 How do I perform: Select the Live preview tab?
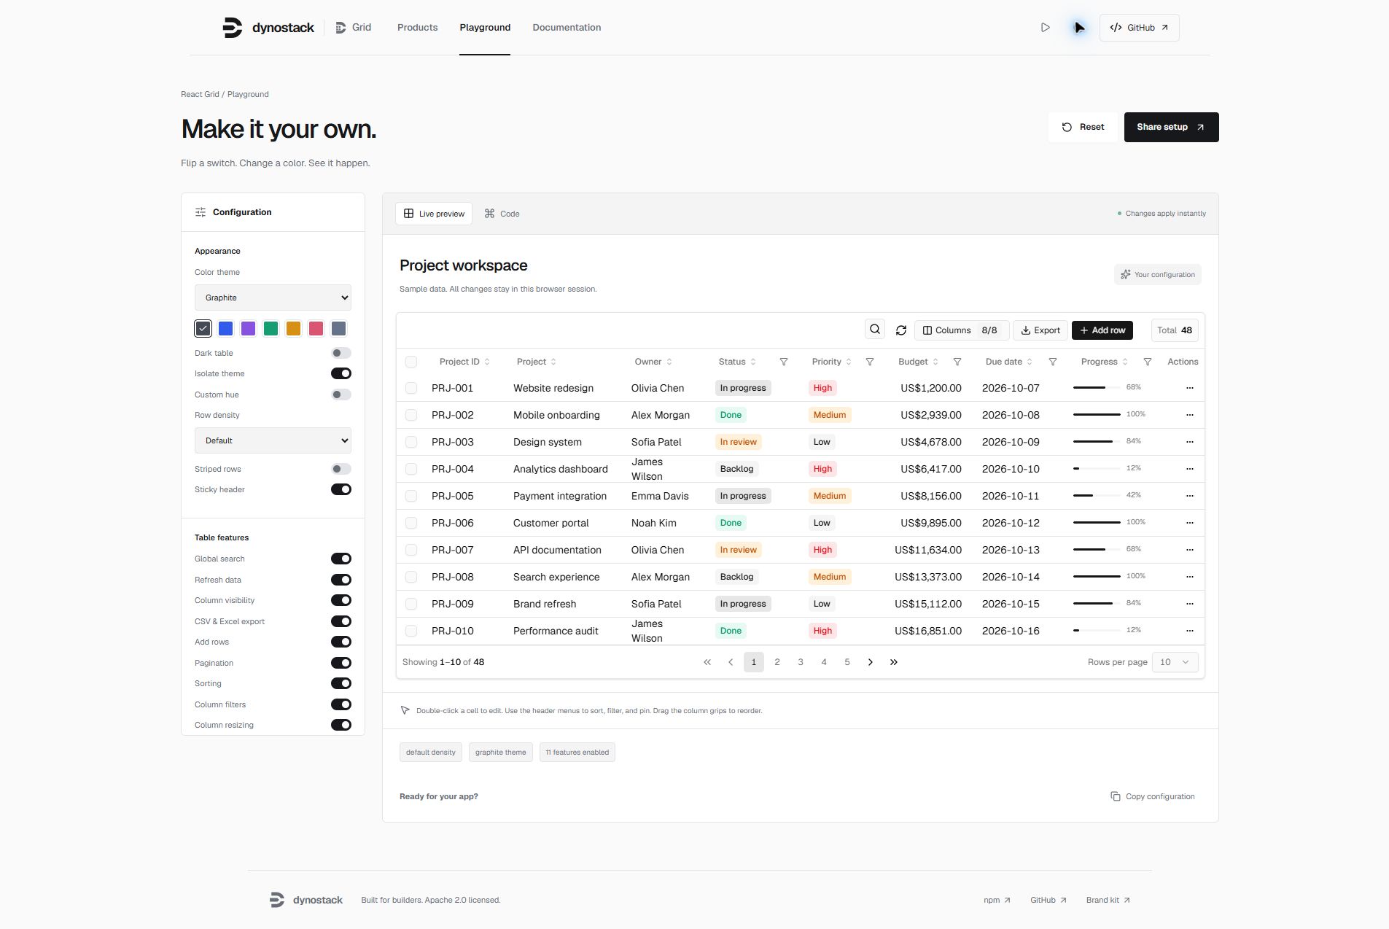pos(435,214)
